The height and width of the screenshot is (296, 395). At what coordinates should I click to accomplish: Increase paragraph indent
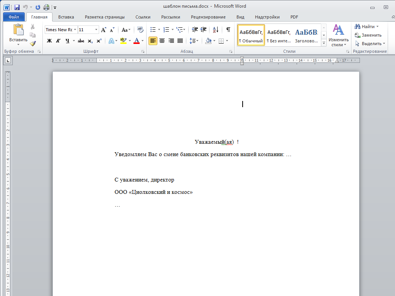click(204, 30)
